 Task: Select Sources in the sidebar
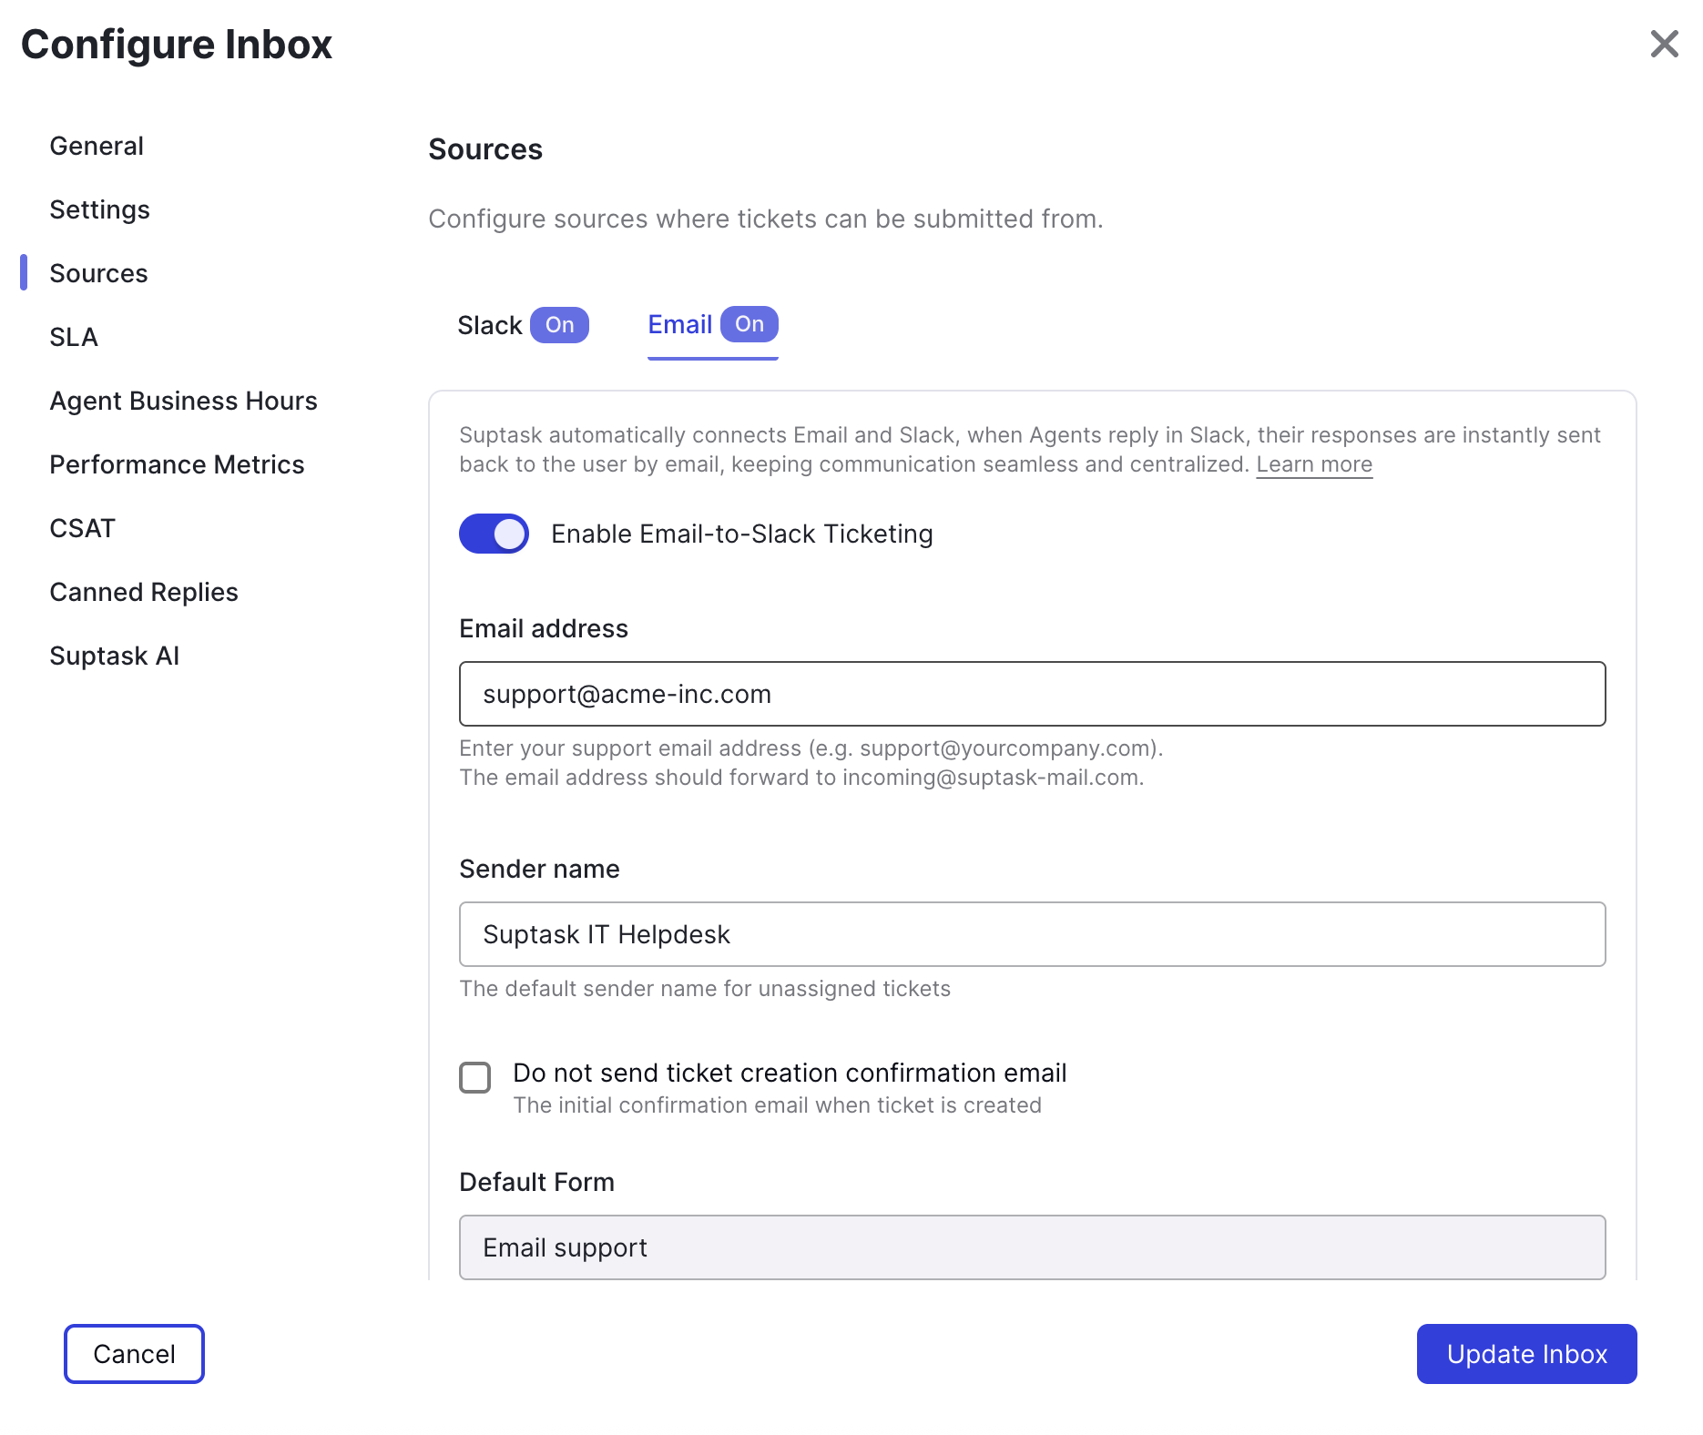(x=98, y=273)
